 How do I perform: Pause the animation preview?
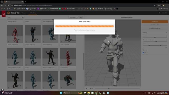pos(86,89)
